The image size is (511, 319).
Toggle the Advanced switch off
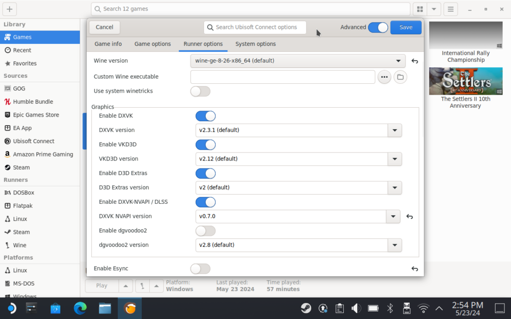pos(378,27)
